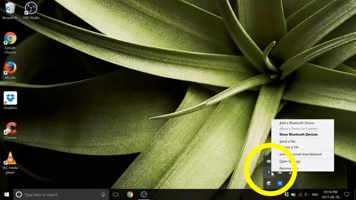
Task: Select the Google Chrome desktop shortcut
Action: pyautogui.click(x=10, y=43)
